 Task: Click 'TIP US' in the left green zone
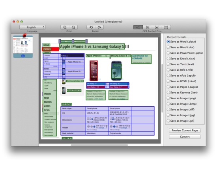(x=47, y=110)
